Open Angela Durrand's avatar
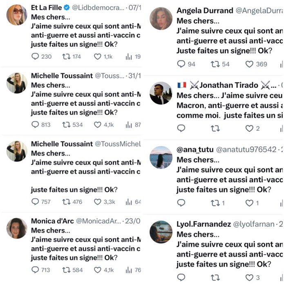This screenshot has width=284, height=284. tap(161, 18)
